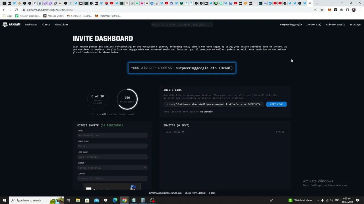
Task: Open Task View on the taskbar
Action: (x=68, y=200)
